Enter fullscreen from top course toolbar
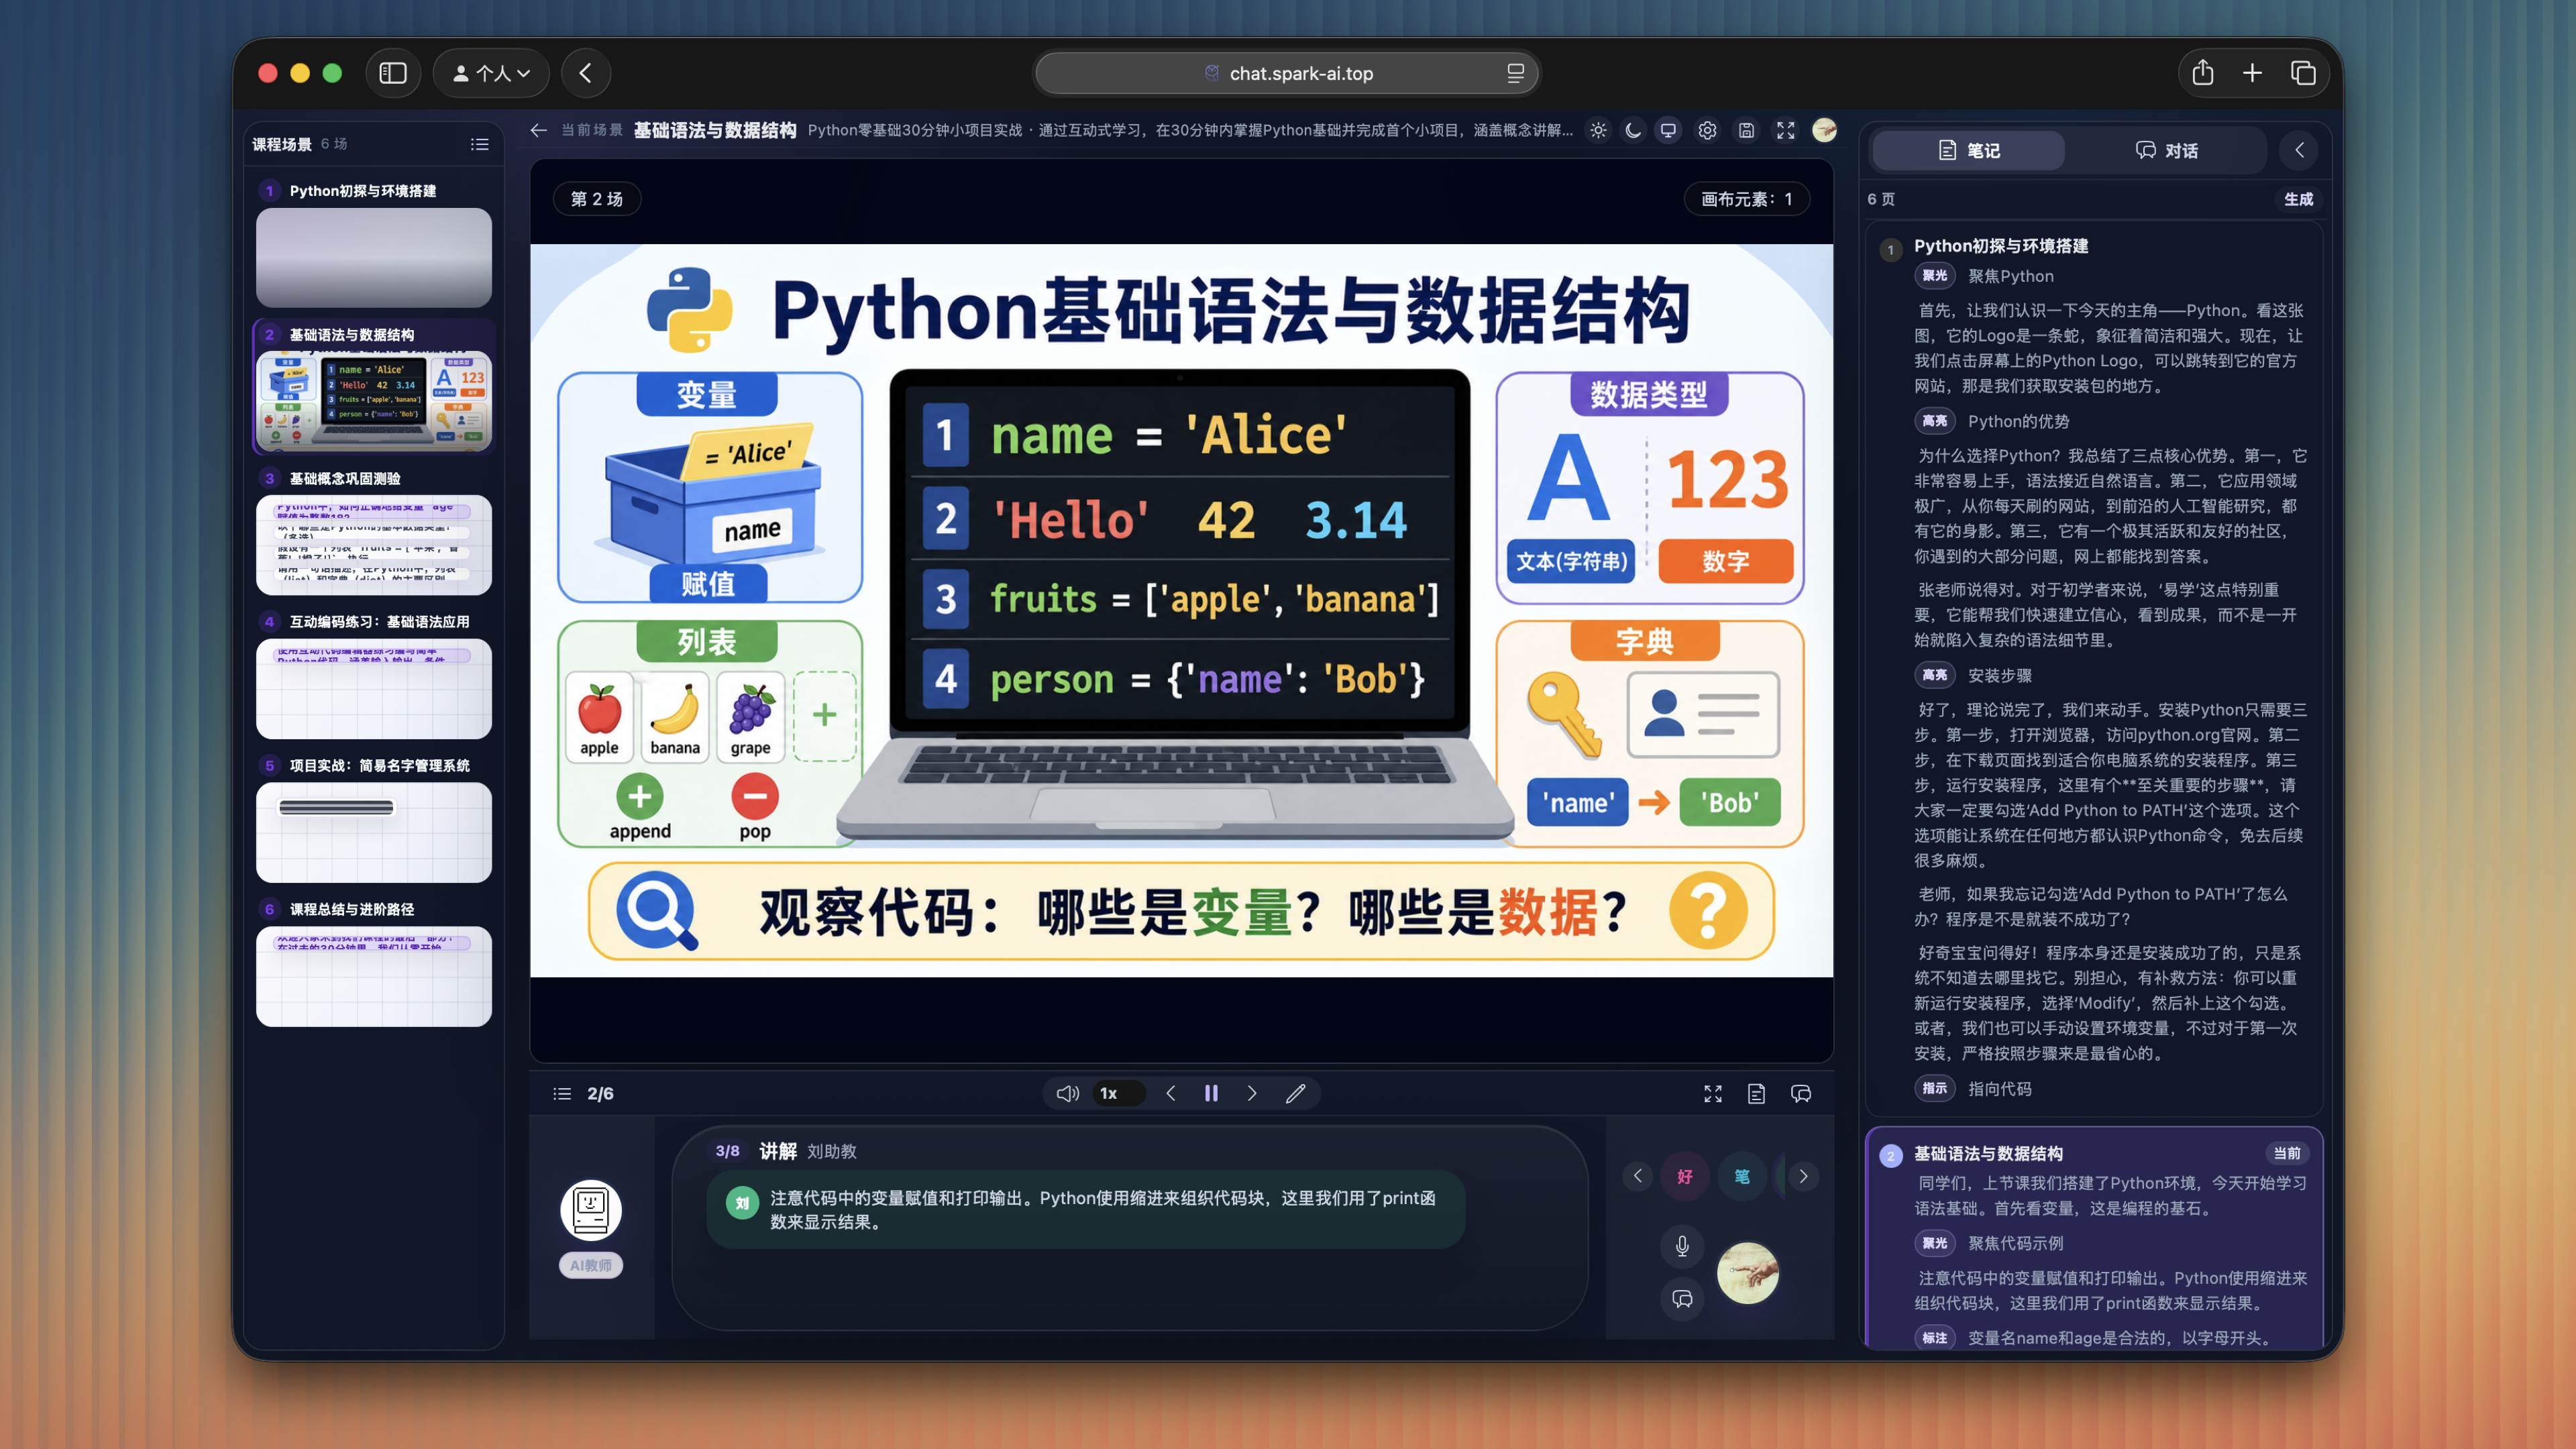2576x1449 pixels. coord(1785,131)
